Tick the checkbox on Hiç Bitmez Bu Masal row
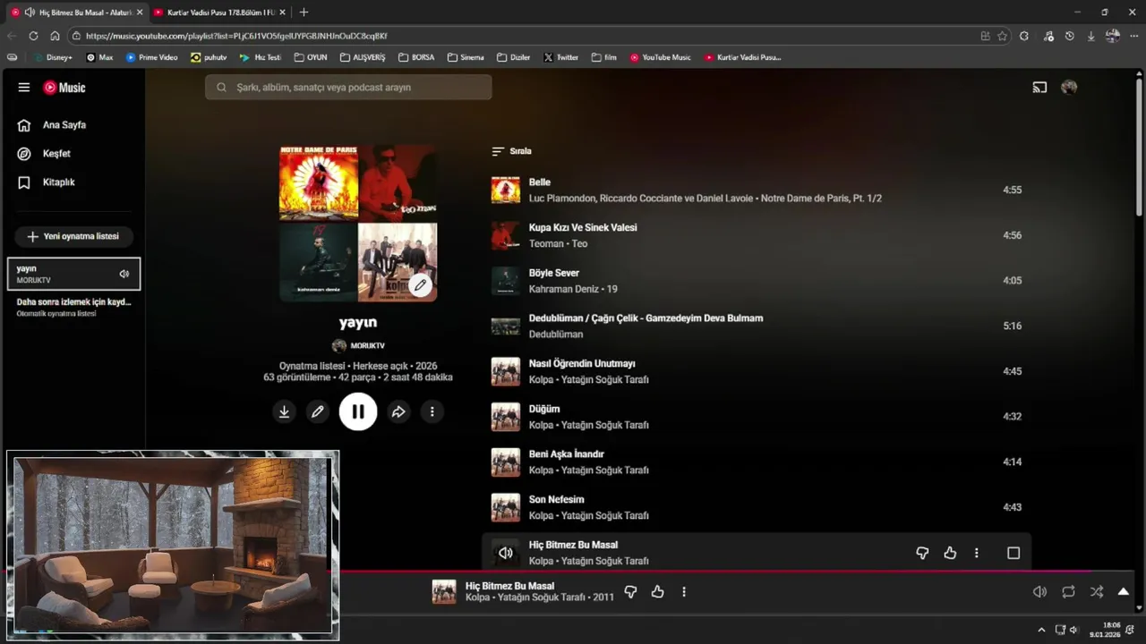Screen dimensions: 1146x644 (x=1013, y=554)
